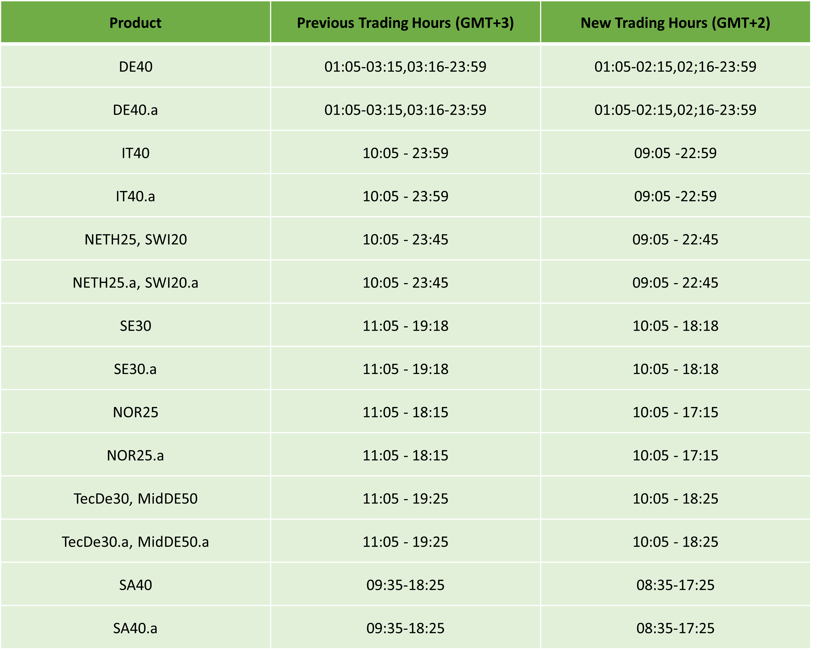Select IT40 previous hours 10:05 - 23:59

(x=405, y=153)
